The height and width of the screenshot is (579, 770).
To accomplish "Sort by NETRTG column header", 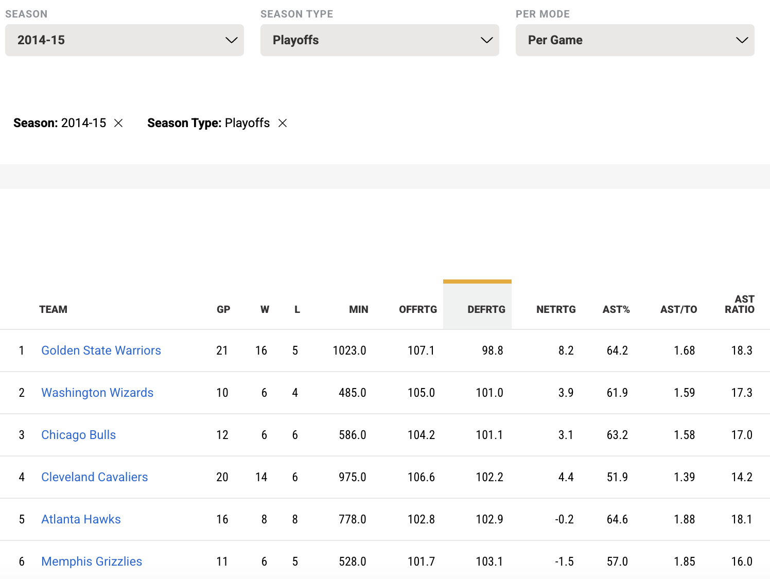I will 555,309.
